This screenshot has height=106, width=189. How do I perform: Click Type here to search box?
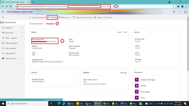[27, 103]
